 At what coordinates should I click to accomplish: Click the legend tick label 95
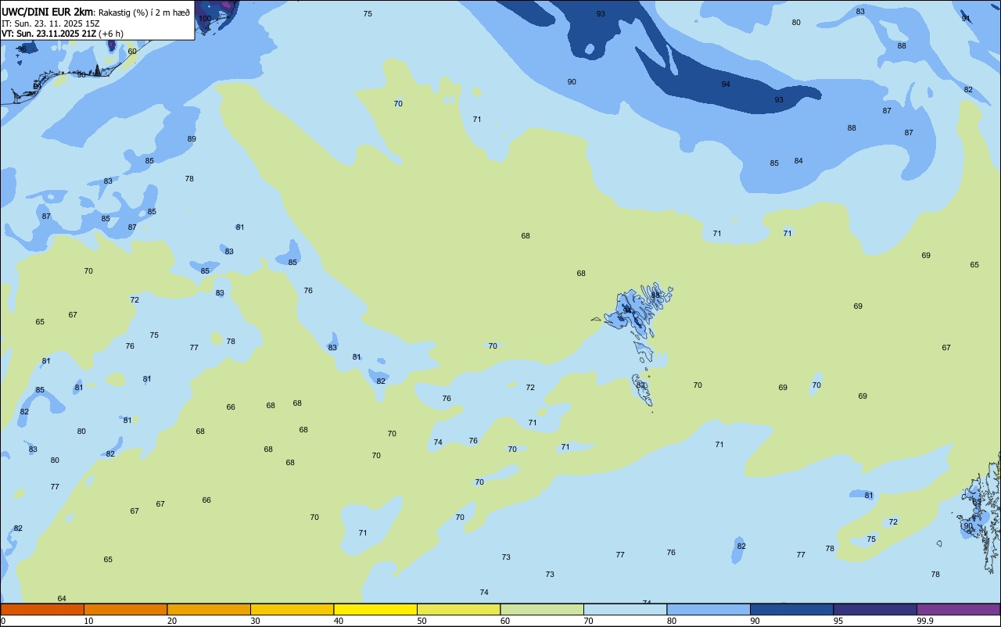838,621
